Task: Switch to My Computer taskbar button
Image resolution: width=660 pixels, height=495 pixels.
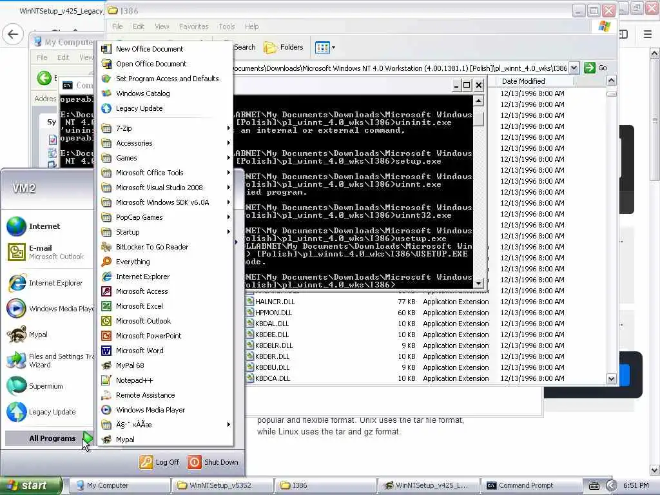Action: 119,486
